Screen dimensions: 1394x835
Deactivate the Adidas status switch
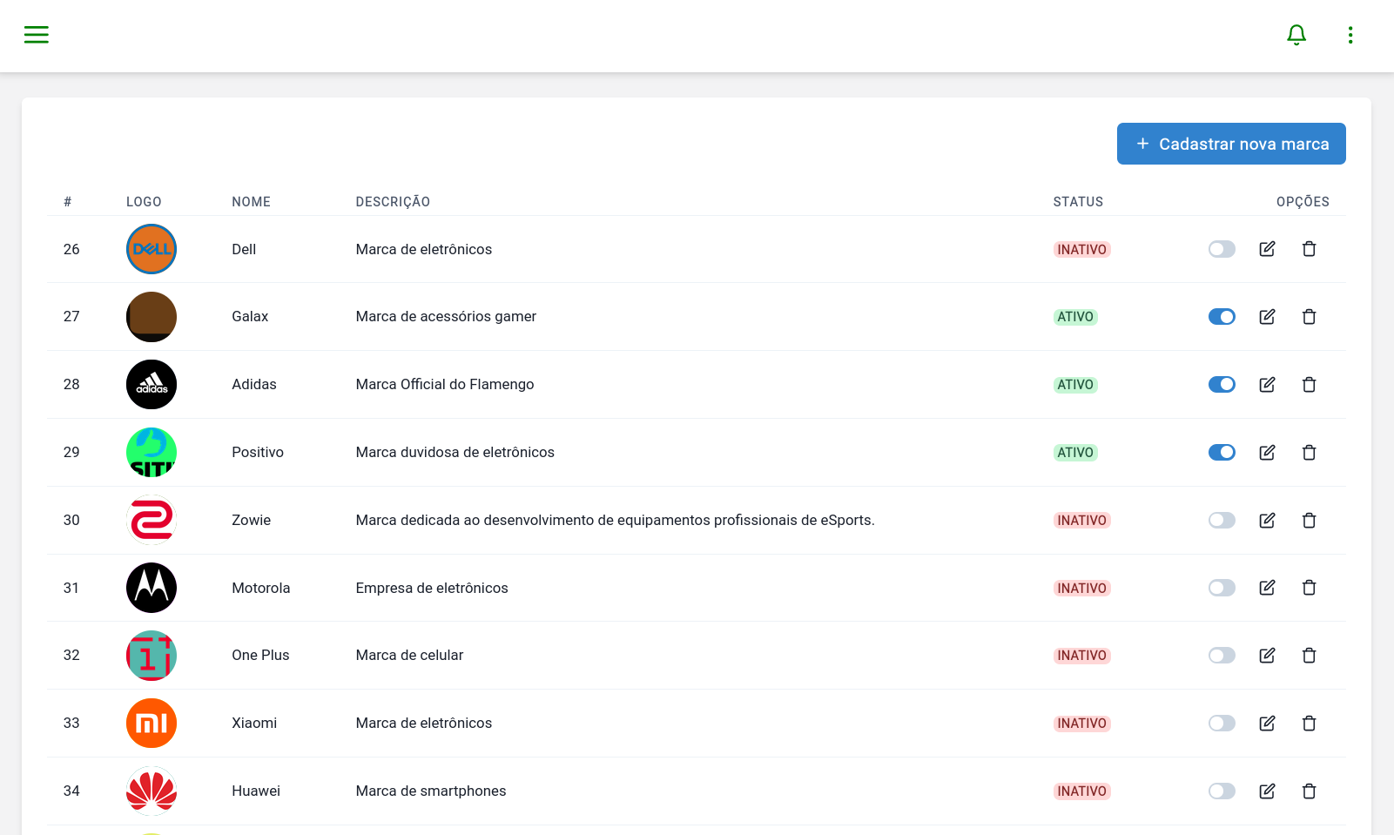coord(1222,385)
